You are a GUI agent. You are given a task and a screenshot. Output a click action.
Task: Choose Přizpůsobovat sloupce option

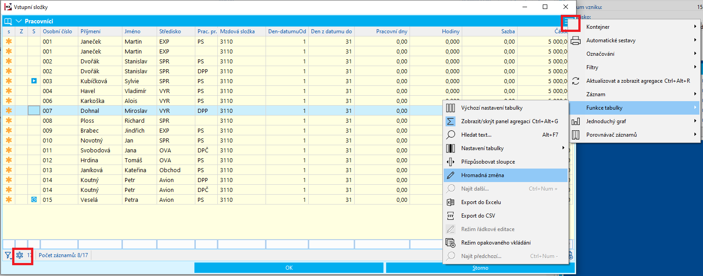[506, 162]
